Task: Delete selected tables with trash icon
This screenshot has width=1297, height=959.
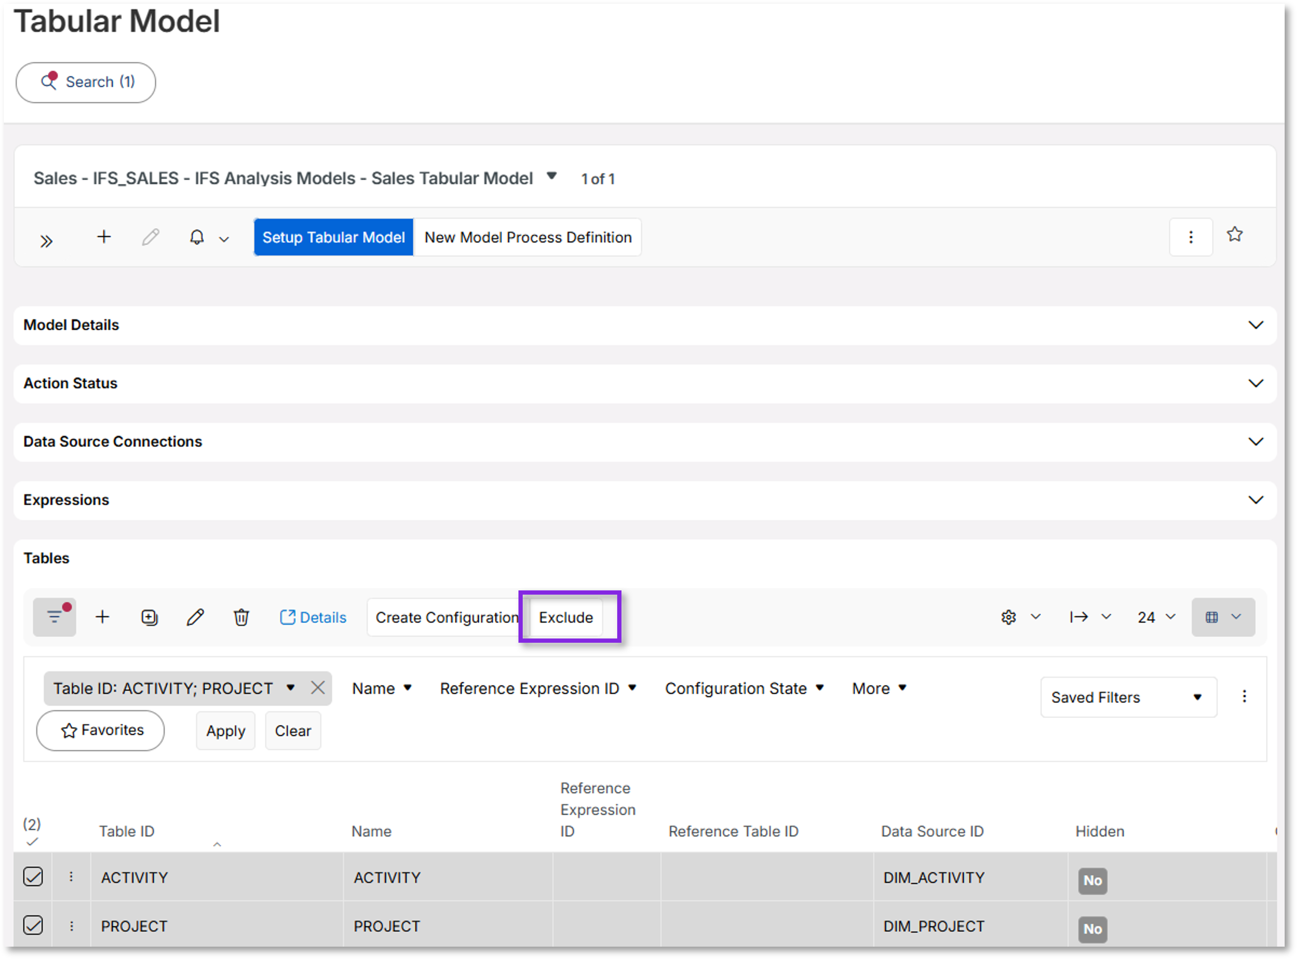Action: coord(241,617)
